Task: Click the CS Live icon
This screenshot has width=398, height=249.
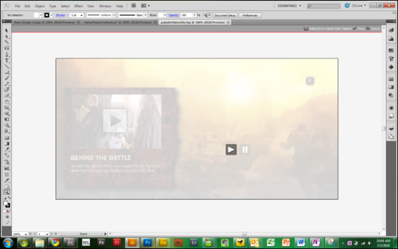Action: point(347,6)
